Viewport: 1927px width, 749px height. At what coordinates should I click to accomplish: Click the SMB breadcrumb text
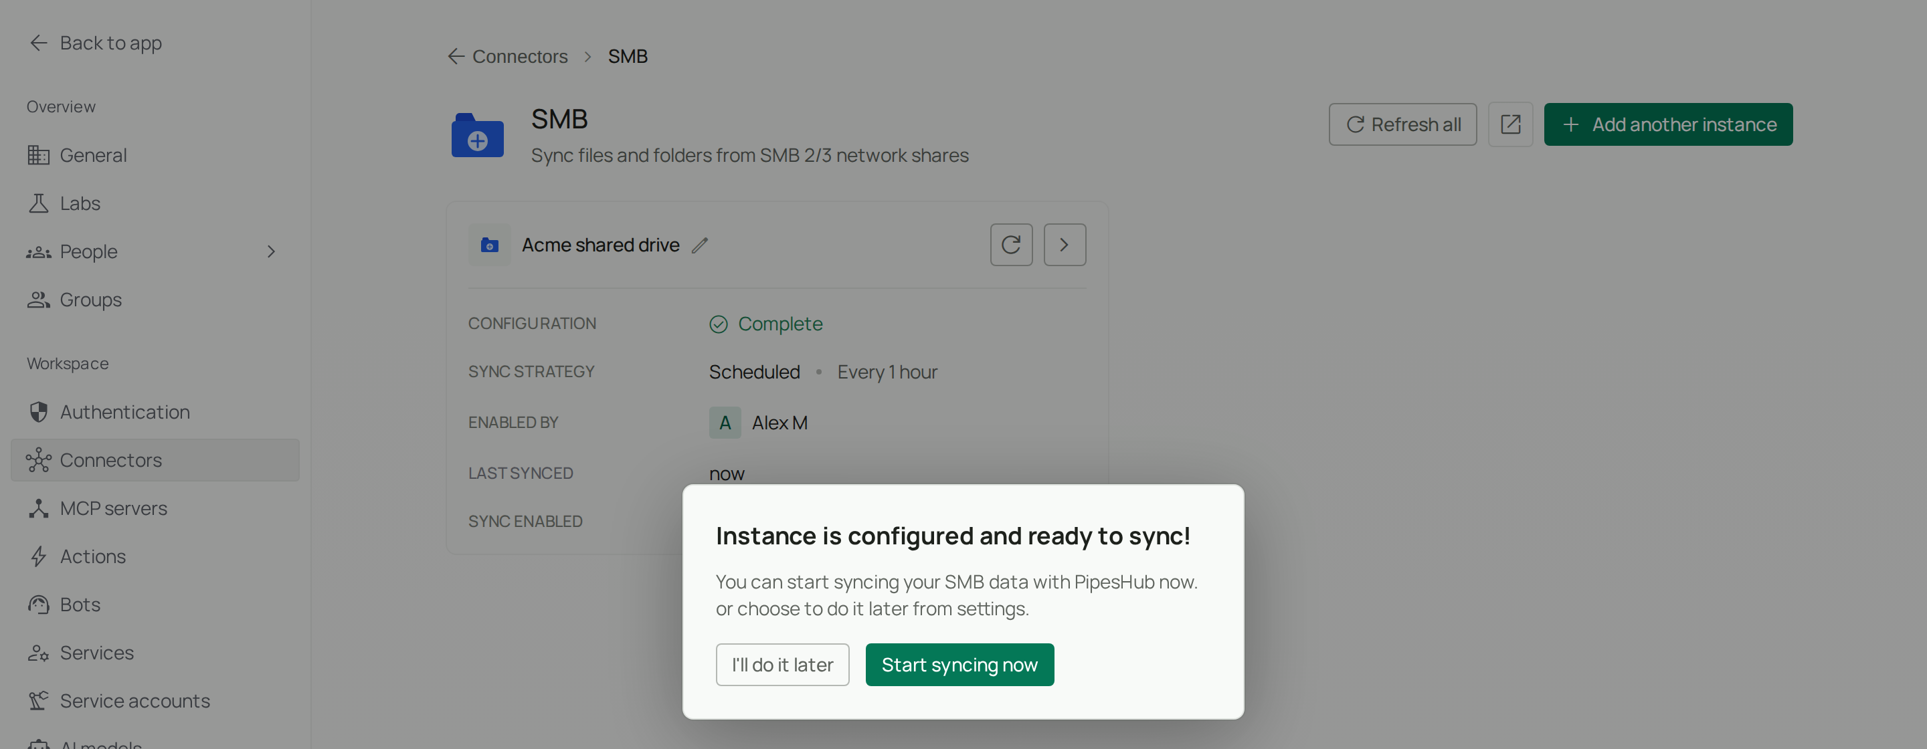click(x=628, y=56)
